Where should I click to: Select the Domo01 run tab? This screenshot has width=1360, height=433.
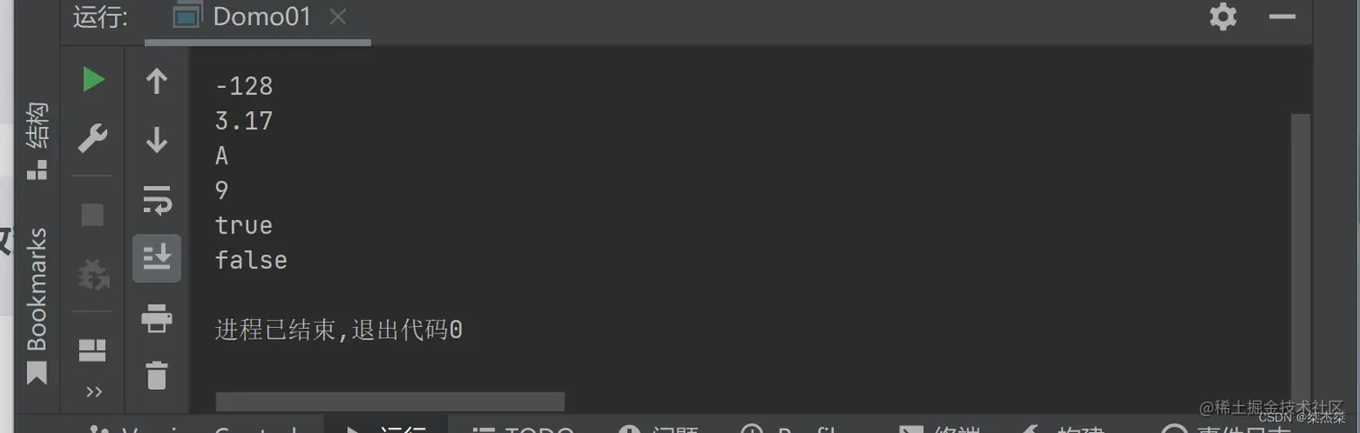pyautogui.click(x=261, y=16)
